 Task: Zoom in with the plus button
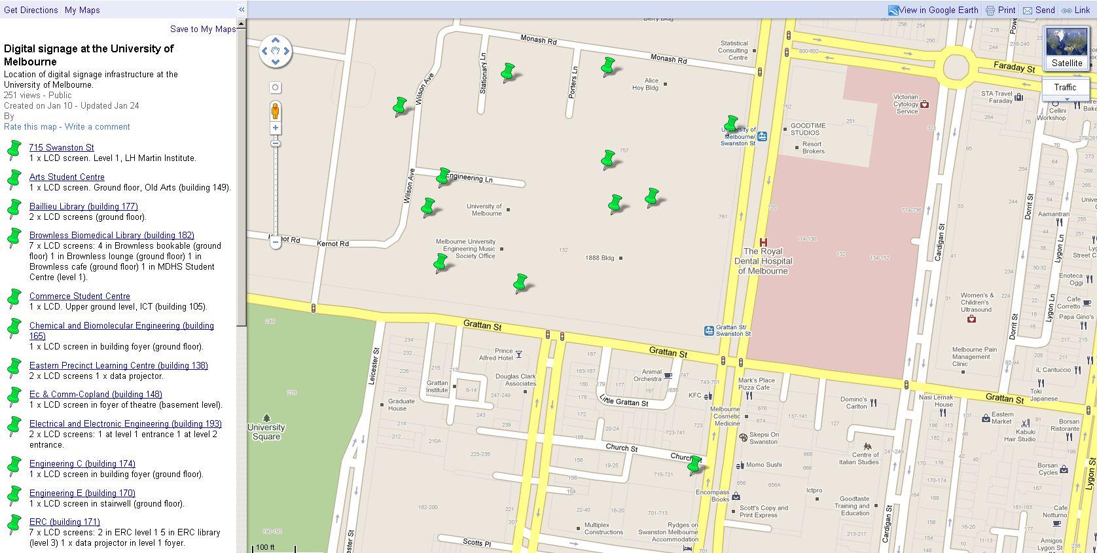point(276,128)
